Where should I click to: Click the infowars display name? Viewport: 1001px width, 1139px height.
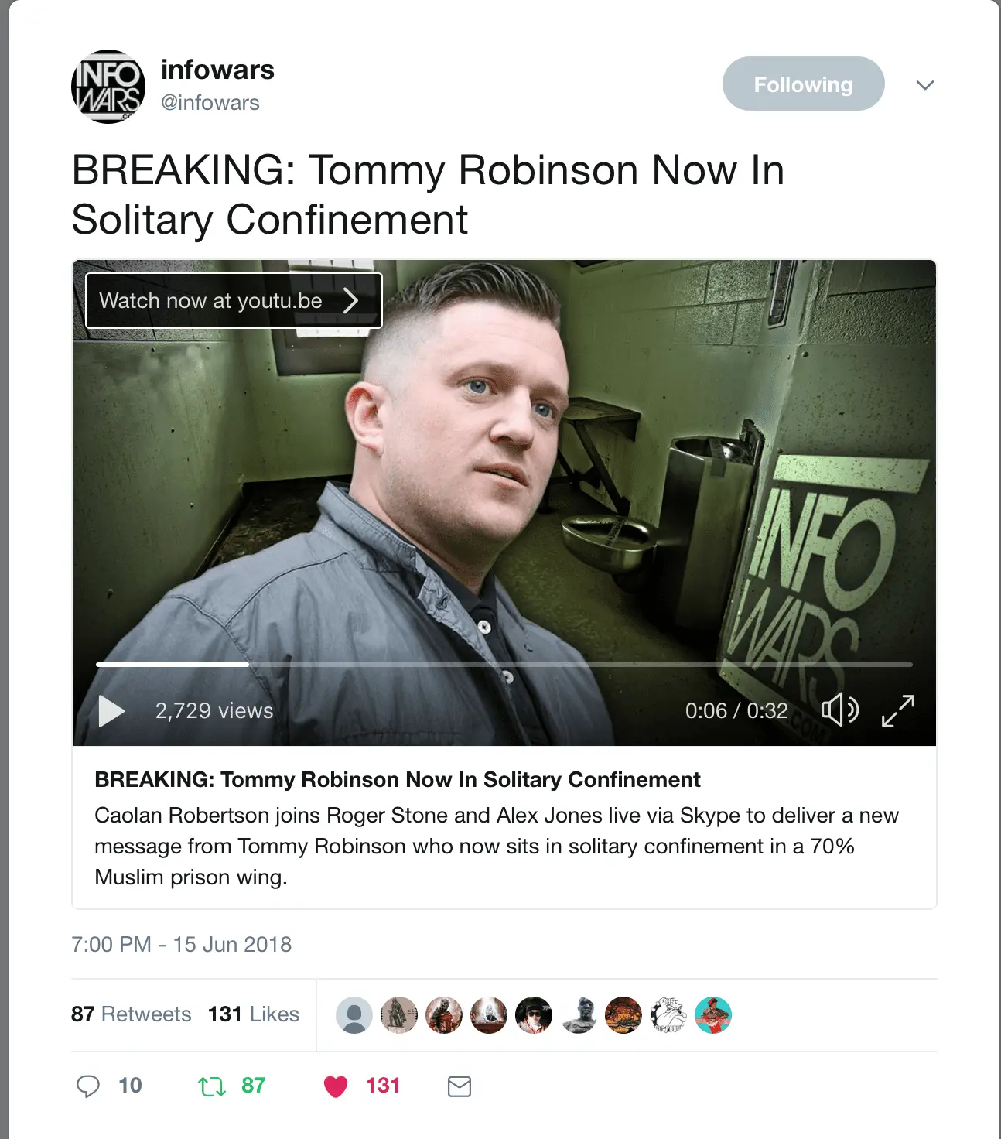tap(217, 70)
